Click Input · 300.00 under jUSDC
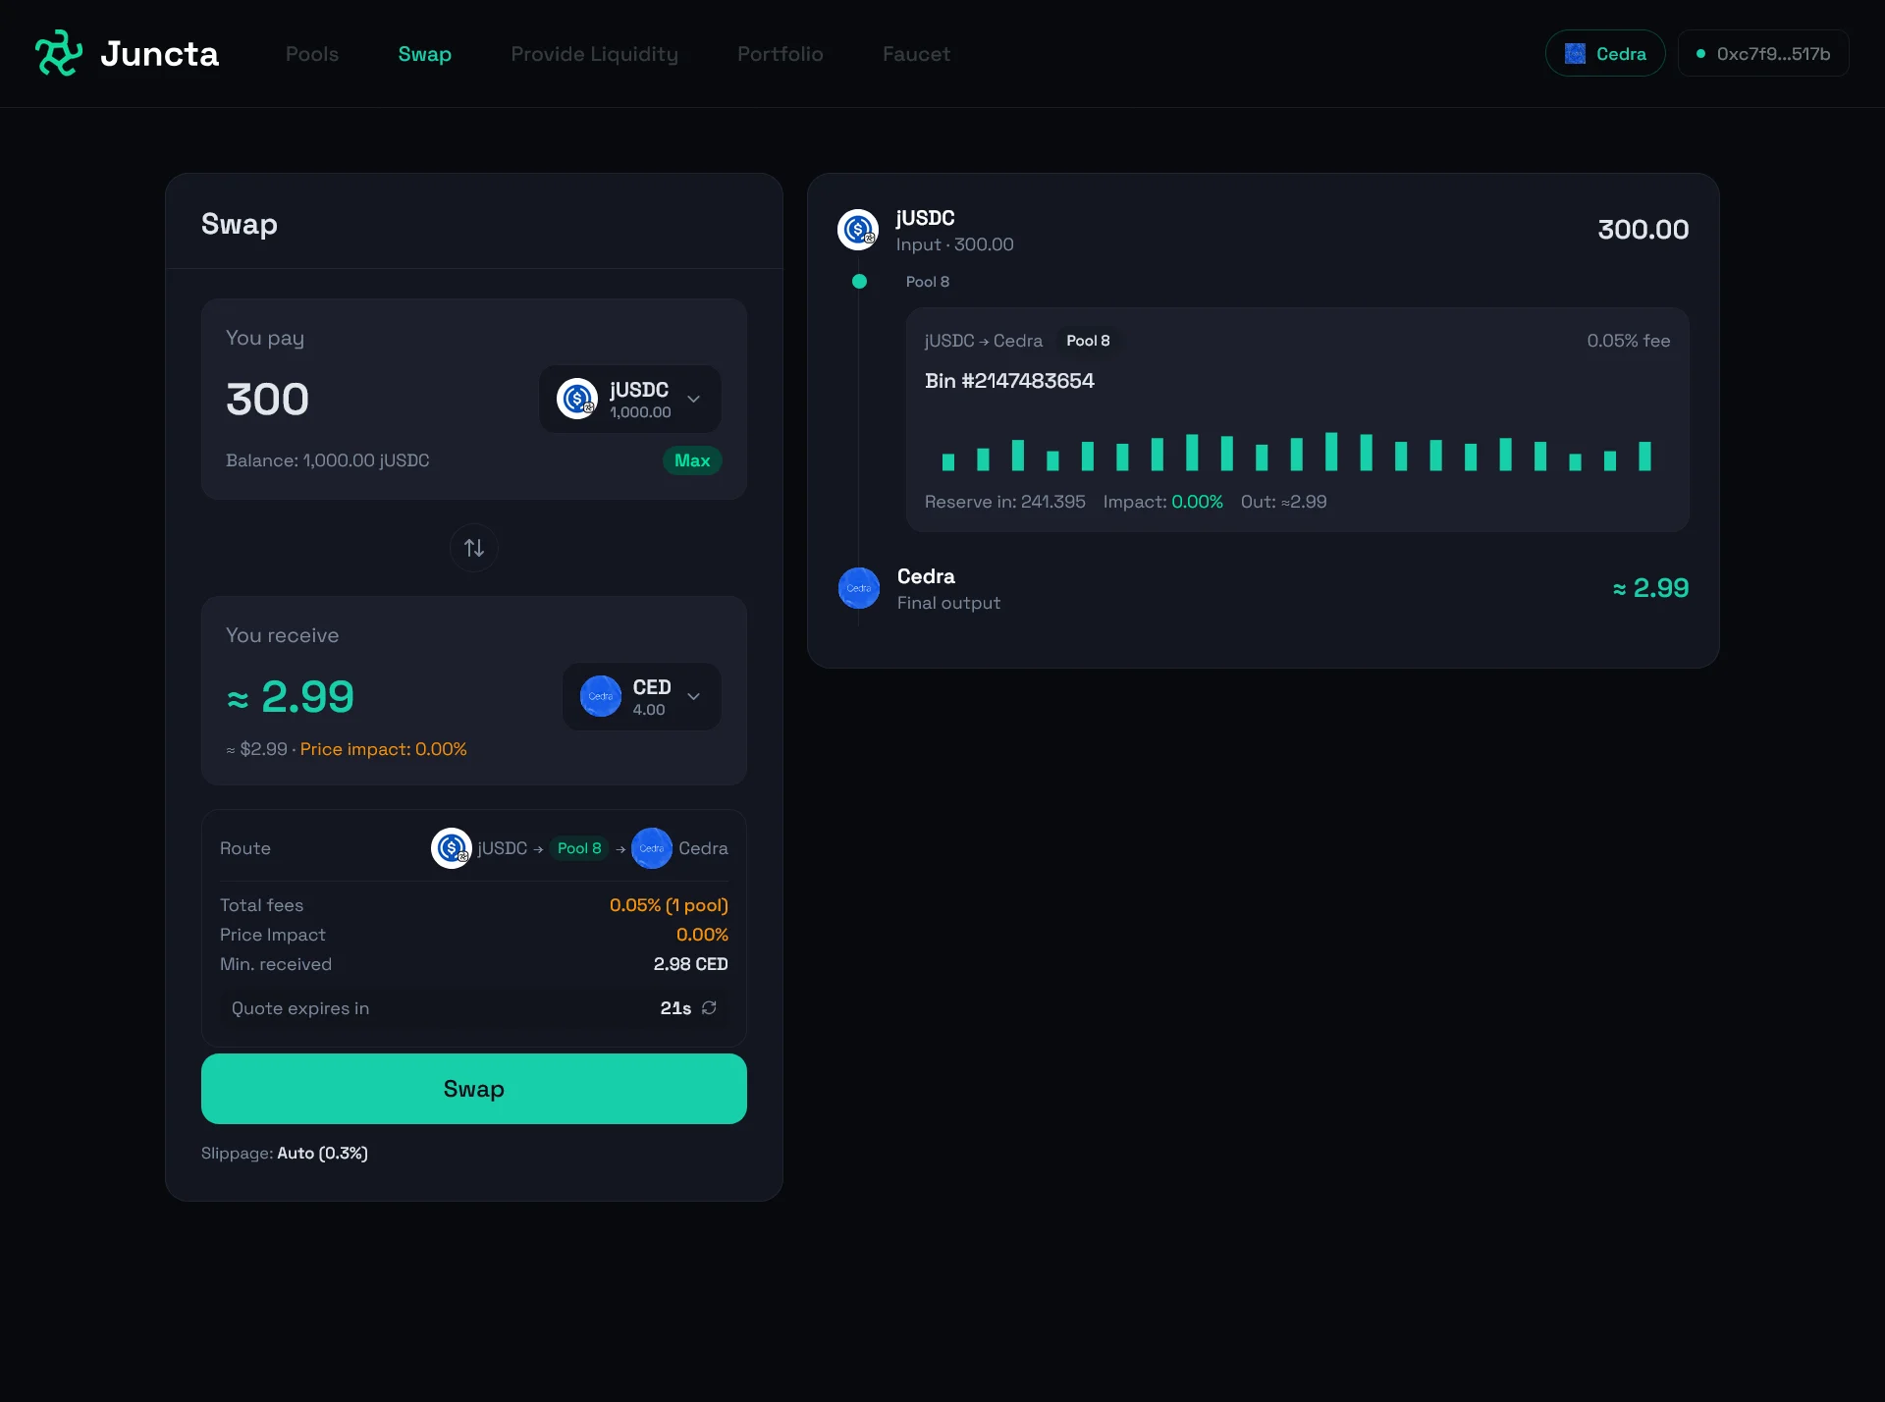This screenshot has width=1885, height=1402. 955,244
